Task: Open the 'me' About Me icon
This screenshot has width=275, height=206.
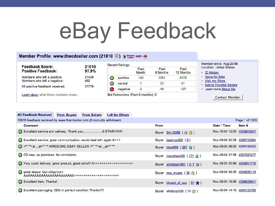Action: 139,56
